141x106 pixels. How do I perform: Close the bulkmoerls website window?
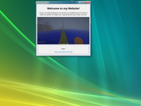point(87,2)
